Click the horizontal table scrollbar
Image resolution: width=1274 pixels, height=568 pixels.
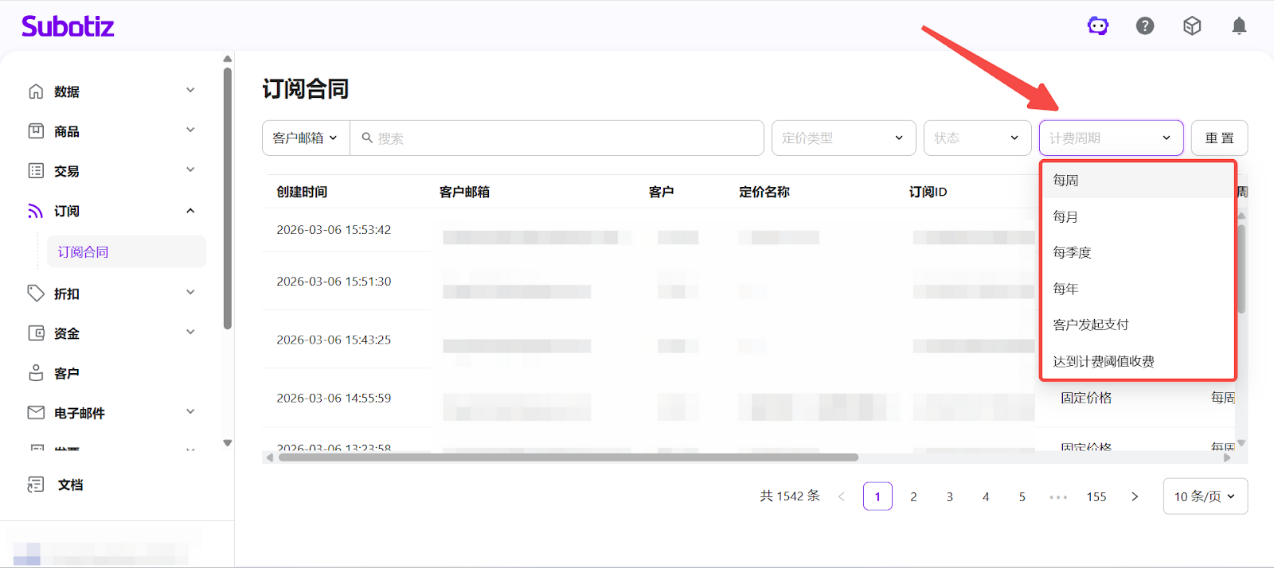click(x=568, y=457)
